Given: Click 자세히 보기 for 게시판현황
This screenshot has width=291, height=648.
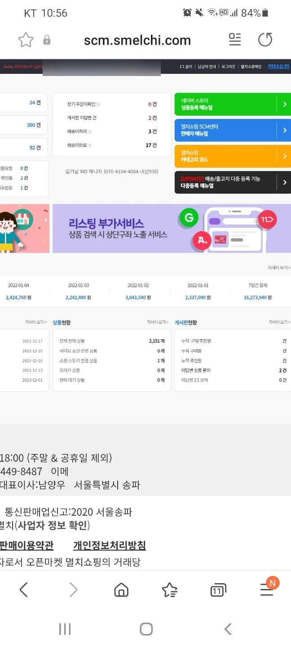Looking at the screenshot, I should (280, 322).
